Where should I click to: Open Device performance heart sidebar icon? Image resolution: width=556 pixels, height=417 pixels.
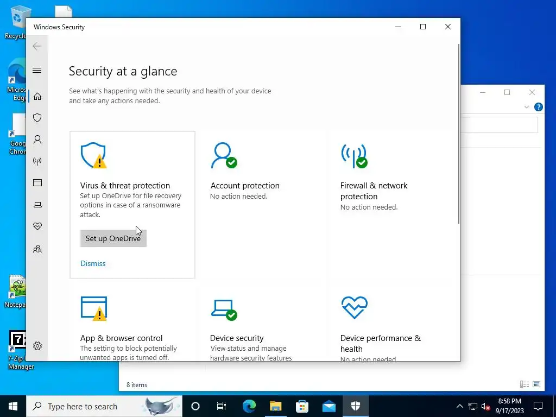(37, 226)
